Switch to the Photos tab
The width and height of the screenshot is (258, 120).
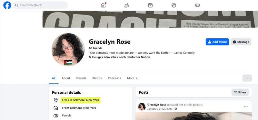(97, 78)
